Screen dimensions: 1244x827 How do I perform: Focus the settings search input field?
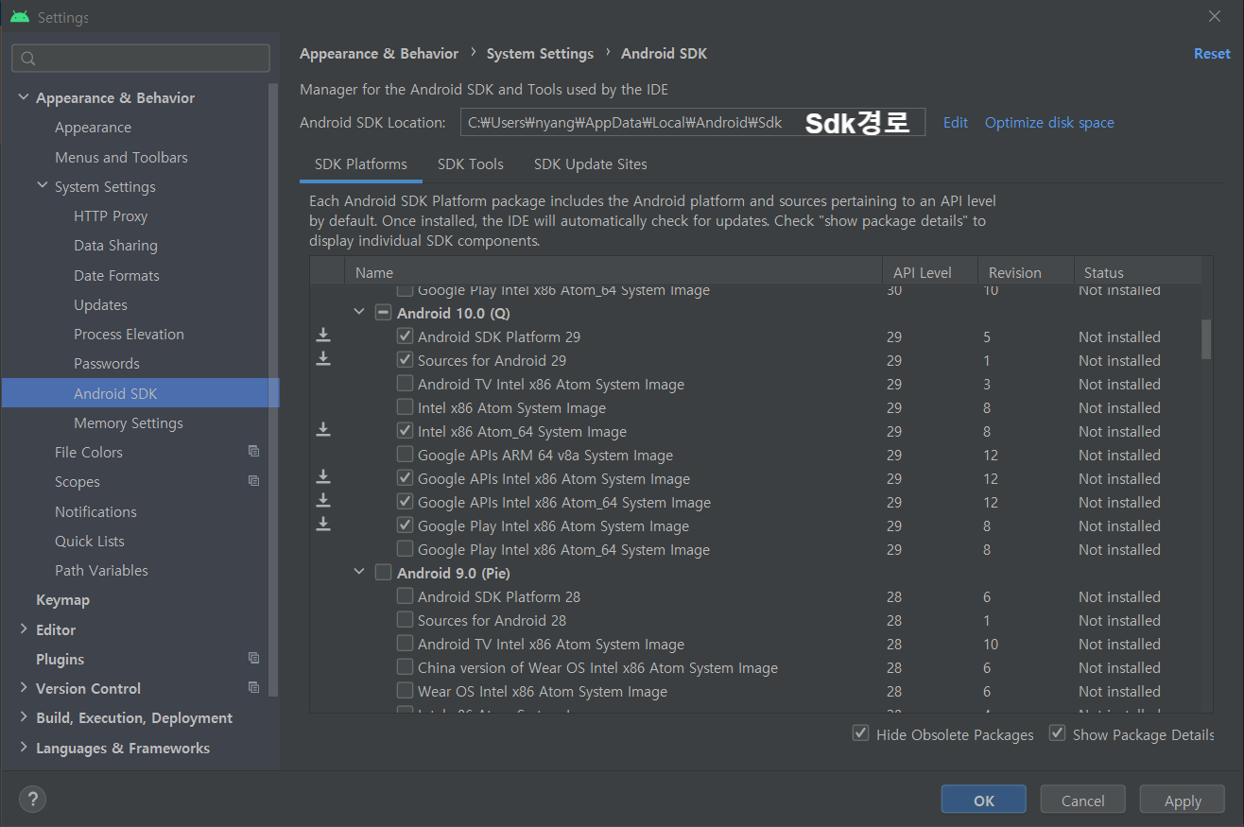click(141, 59)
